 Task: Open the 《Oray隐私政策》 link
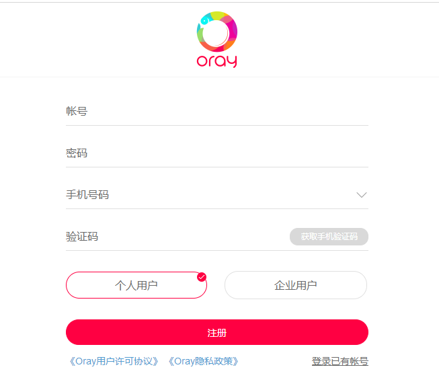pyautogui.click(x=203, y=361)
